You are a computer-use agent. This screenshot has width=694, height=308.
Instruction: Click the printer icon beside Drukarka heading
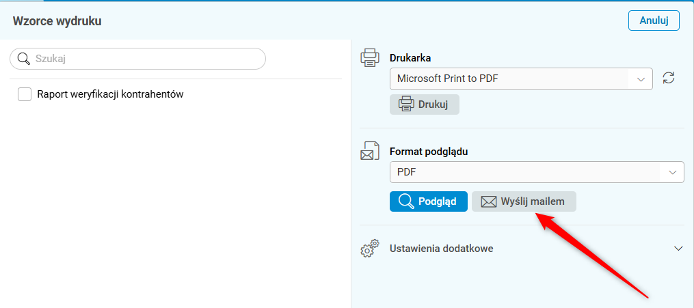tap(370, 58)
